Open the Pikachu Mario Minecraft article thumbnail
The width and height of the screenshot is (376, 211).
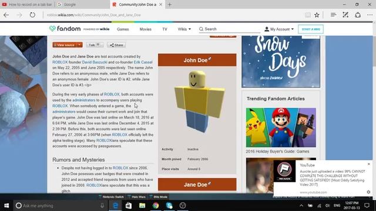click(x=281, y=128)
